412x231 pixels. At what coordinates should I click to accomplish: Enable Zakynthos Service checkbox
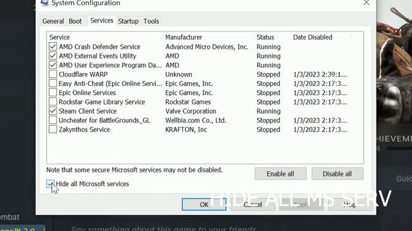53,129
